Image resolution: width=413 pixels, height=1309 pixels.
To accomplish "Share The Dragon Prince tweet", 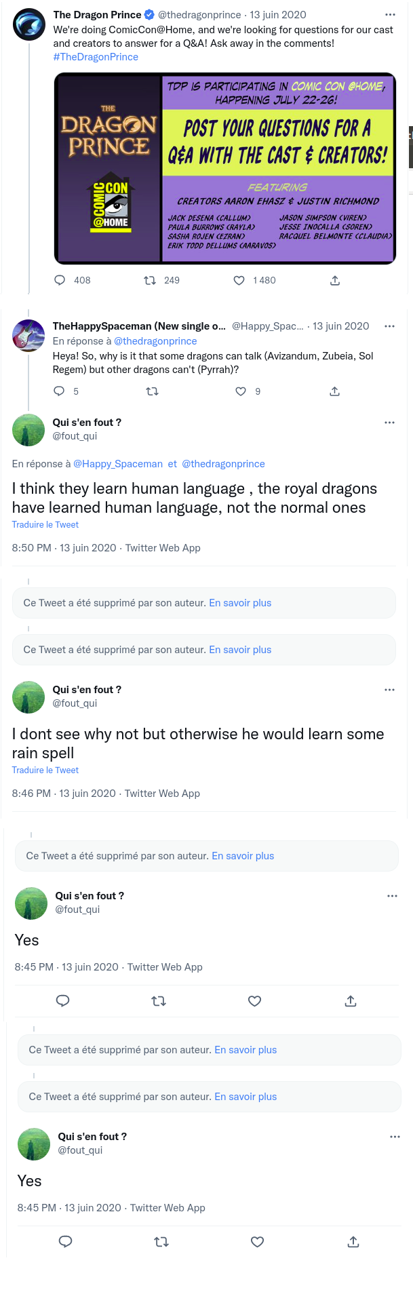I will click(334, 280).
